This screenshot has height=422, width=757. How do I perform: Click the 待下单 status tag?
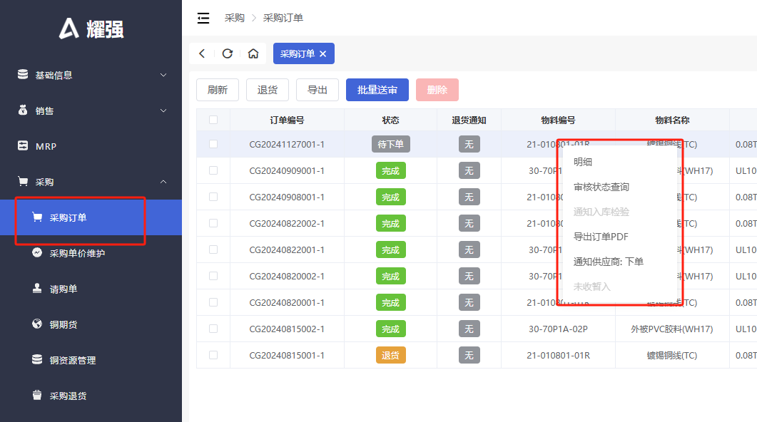390,144
